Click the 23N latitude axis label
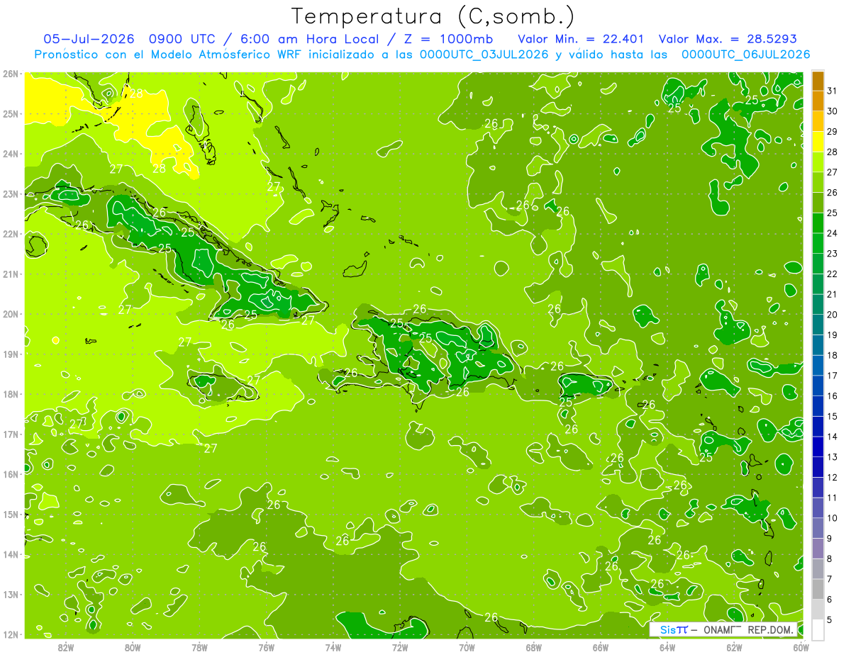Screen dimensions: 851x657 pyautogui.click(x=10, y=193)
